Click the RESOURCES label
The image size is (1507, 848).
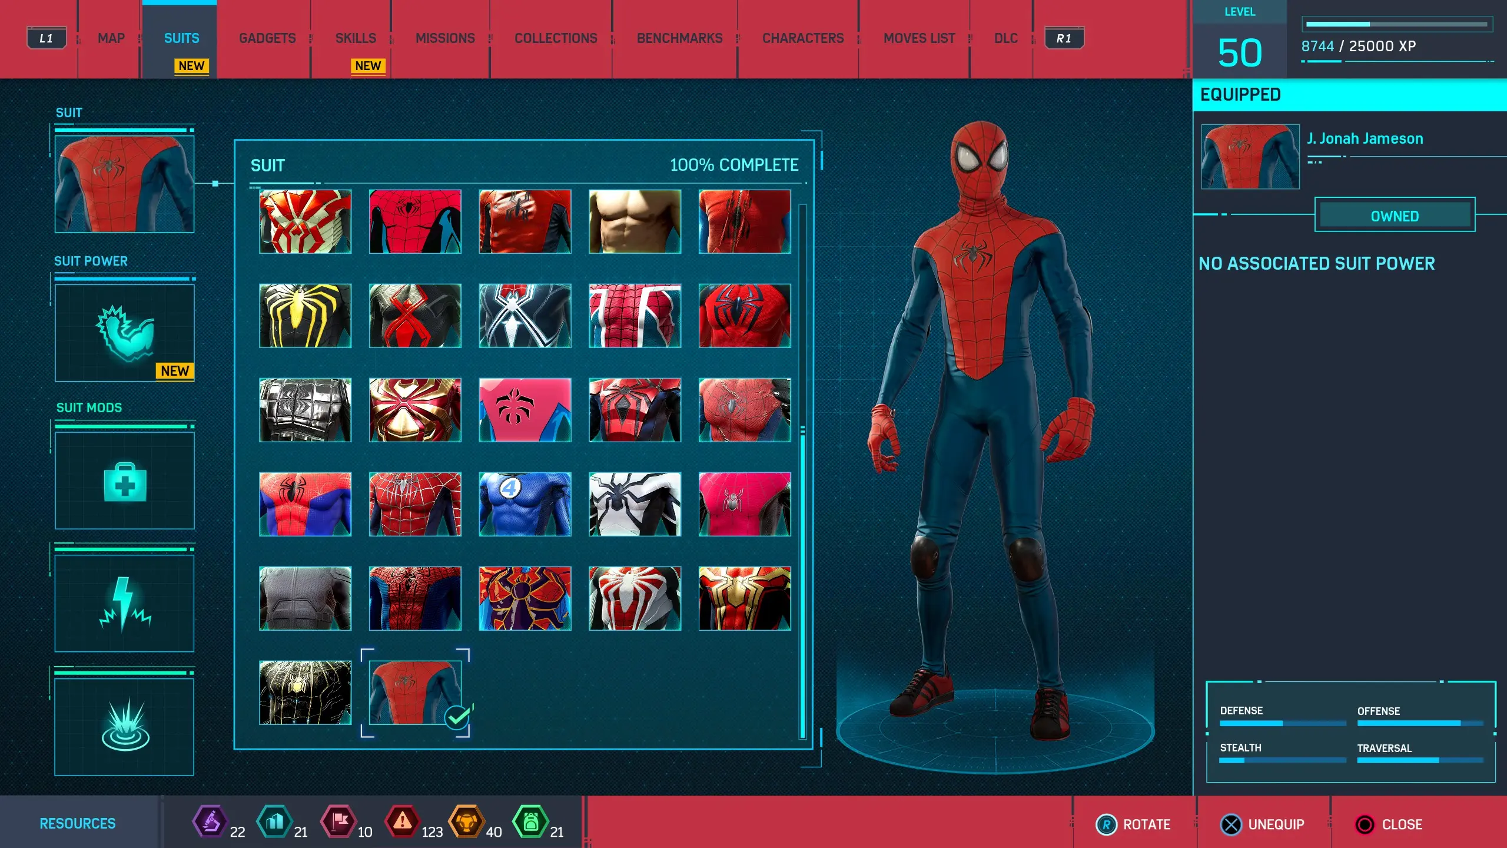tap(78, 823)
